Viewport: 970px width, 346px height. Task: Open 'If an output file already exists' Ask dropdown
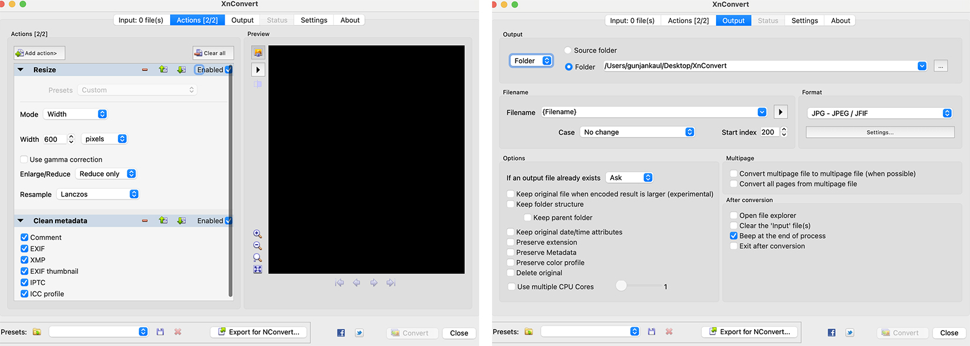[629, 178]
